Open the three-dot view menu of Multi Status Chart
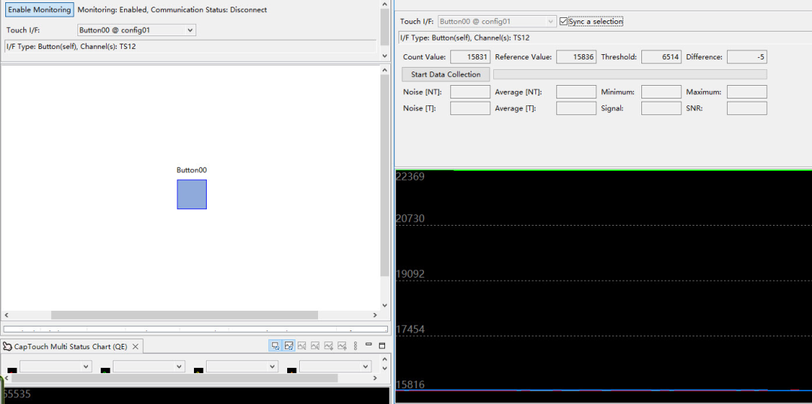Image resolution: width=812 pixels, height=404 pixels. (x=355, y=346)
